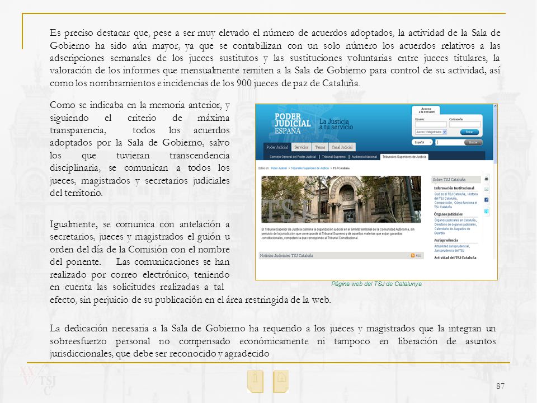
Task: Open Audiencia Nacional submenu item
Action: (x=364, y=157)
